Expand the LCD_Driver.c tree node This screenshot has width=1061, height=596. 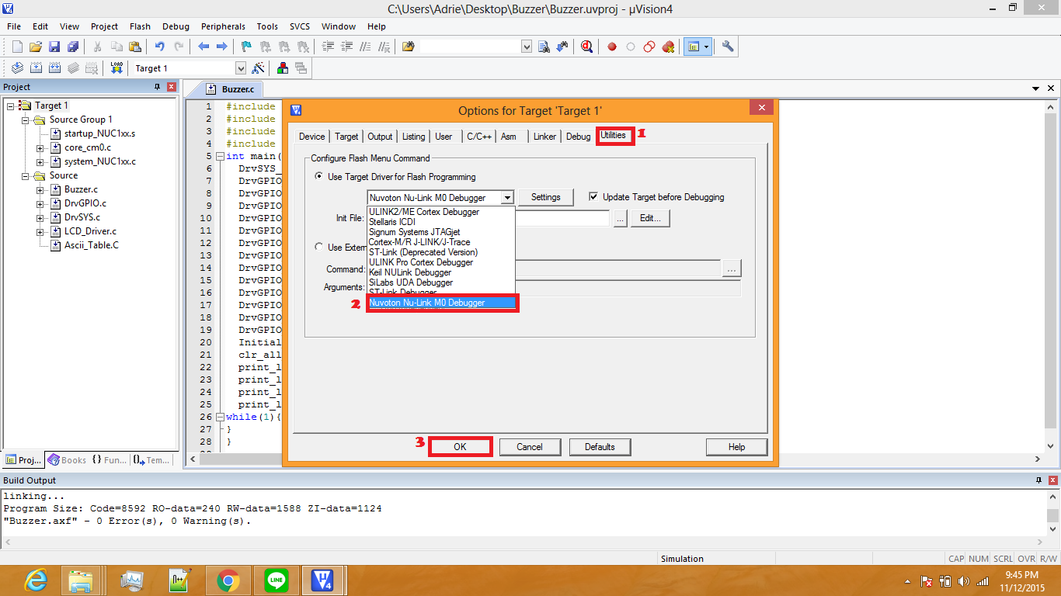click(x=40, y=231)
